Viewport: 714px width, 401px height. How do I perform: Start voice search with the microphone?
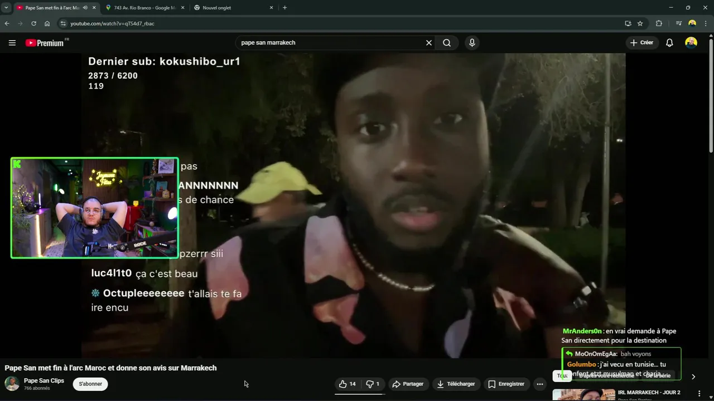tap(472, 43)
